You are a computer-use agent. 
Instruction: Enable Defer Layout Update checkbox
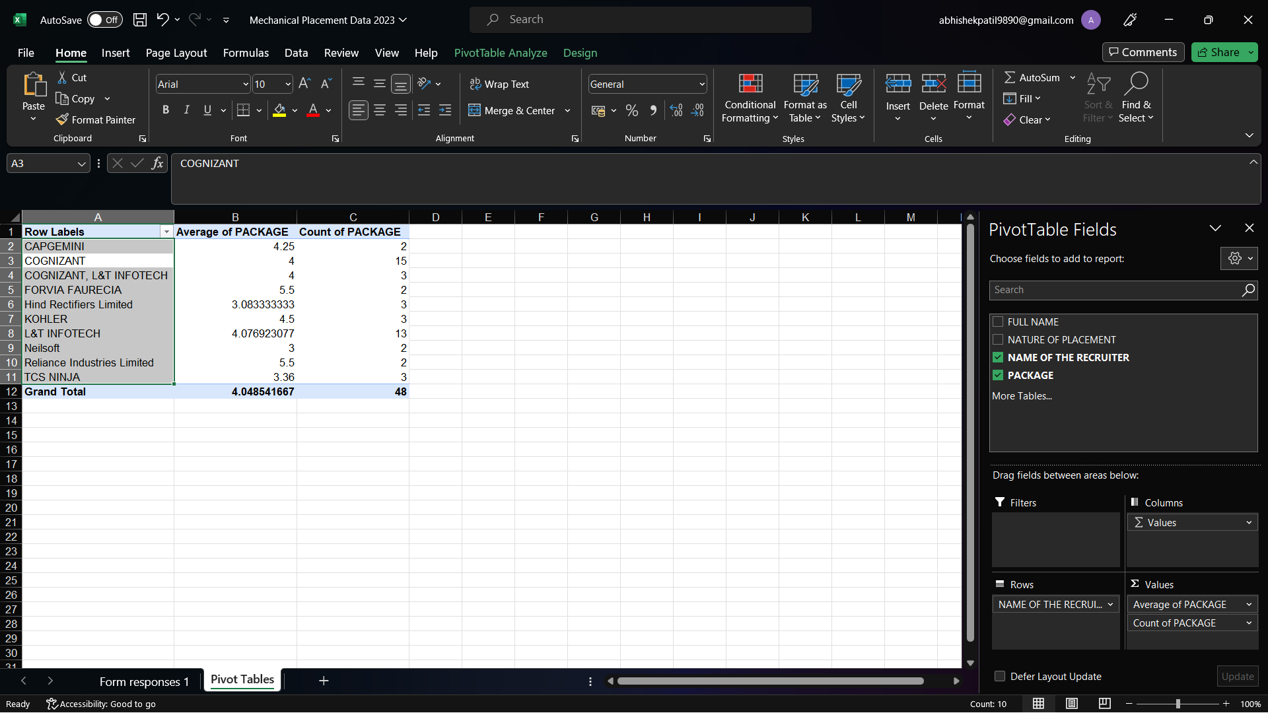[x=1000, y=676]
